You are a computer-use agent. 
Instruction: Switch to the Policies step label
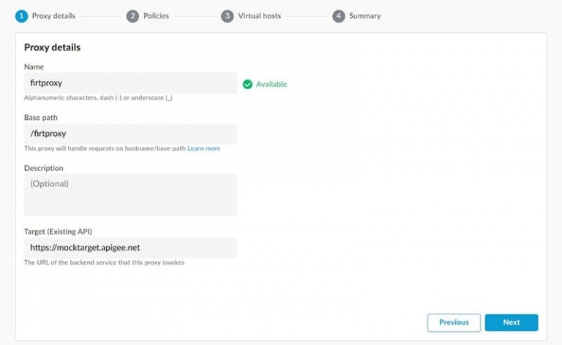[x=157, y=16]
